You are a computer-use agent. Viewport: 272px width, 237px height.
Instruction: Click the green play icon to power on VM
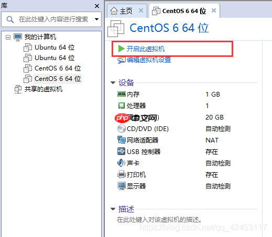point(121,49)
